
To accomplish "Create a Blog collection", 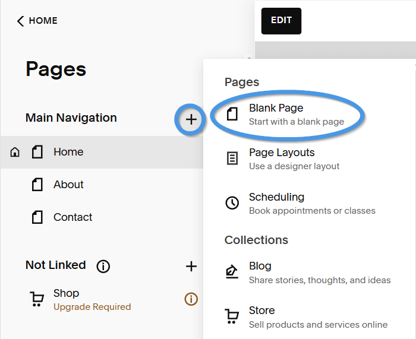I will click(x=260, y=272).
